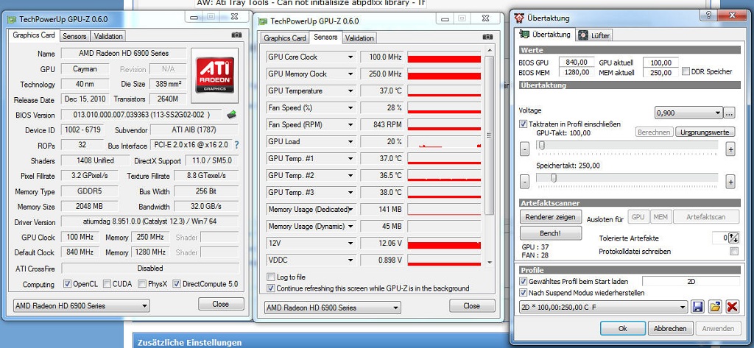Viewport: 754px width, 348px height.
Task: Click the green BIOS save chip icon
Action: coord(232,114)
